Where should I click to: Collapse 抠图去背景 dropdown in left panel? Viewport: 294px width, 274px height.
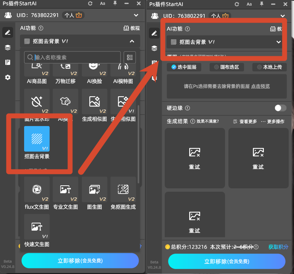tap(132, 41)
